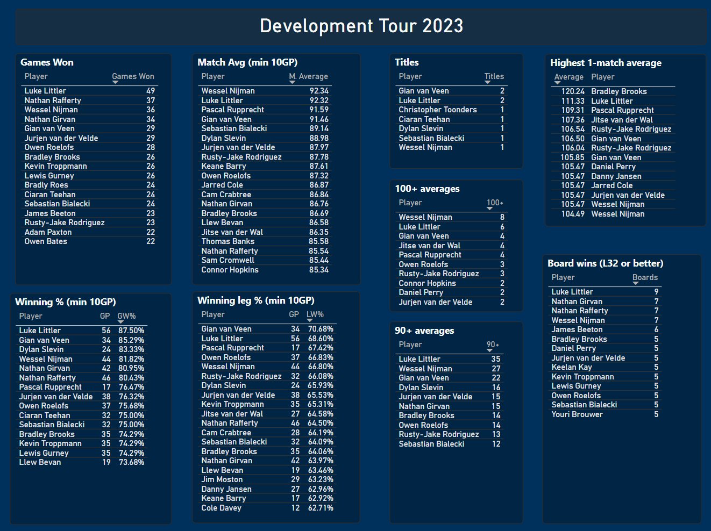Select the Games Won visual title

point(47,62)
